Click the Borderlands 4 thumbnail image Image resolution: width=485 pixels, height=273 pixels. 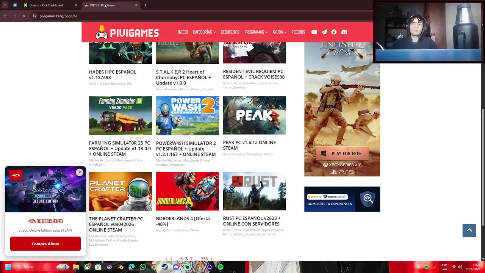click(x=188, y=191)
